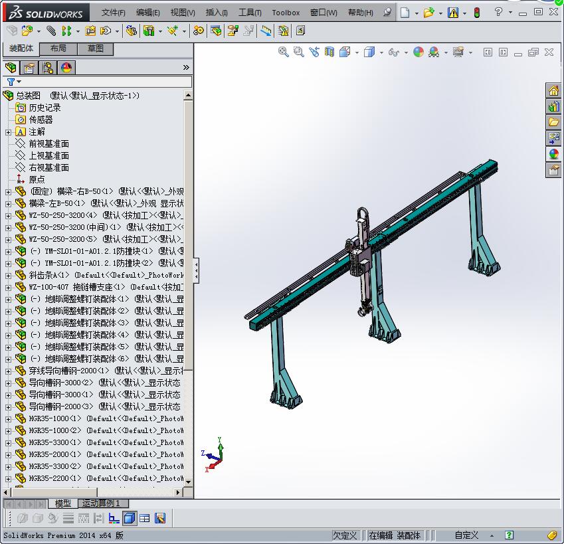Click the Show Hidden Components icon
The height and width of the screenshot is (544, 564).
[132, 31]
